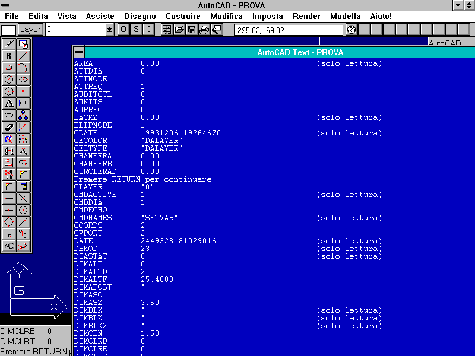Select the Scale tool with diagonal arrow
This screenshot has width=475, height=356.
pos(23,127)
